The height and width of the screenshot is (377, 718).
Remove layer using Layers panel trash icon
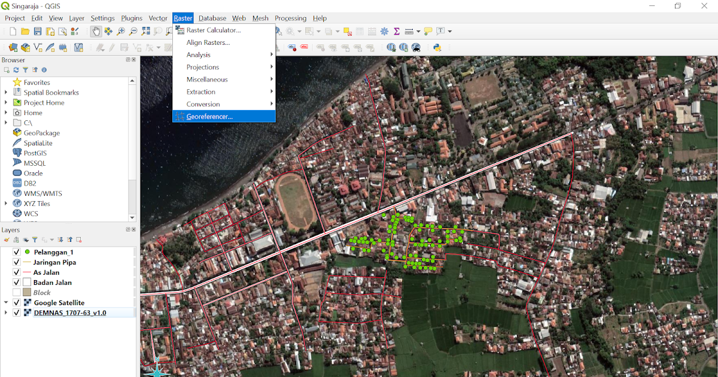pyautogui.click(x=78, y=240)
